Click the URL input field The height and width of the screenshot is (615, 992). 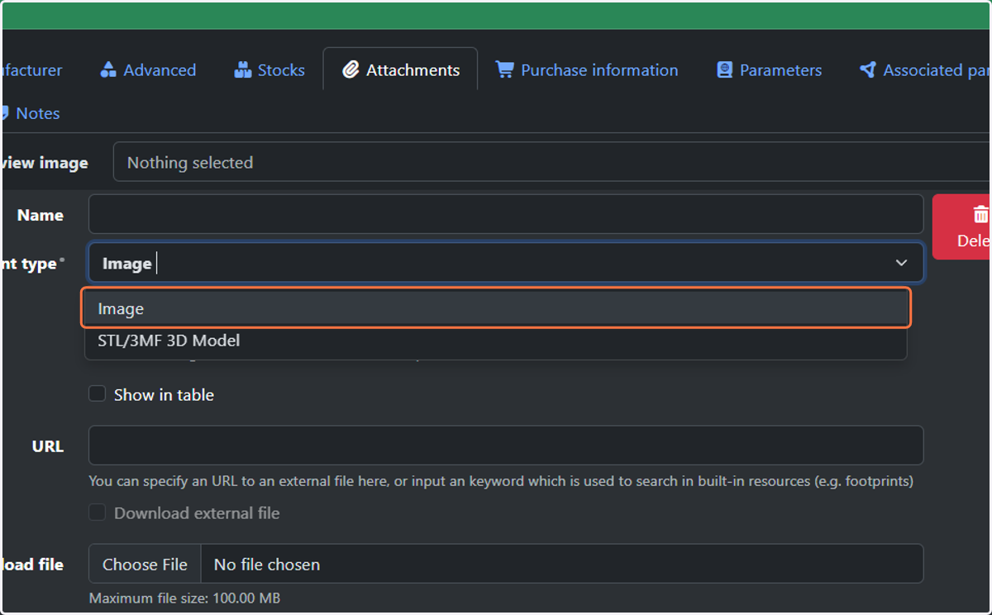tap(506, 446)
